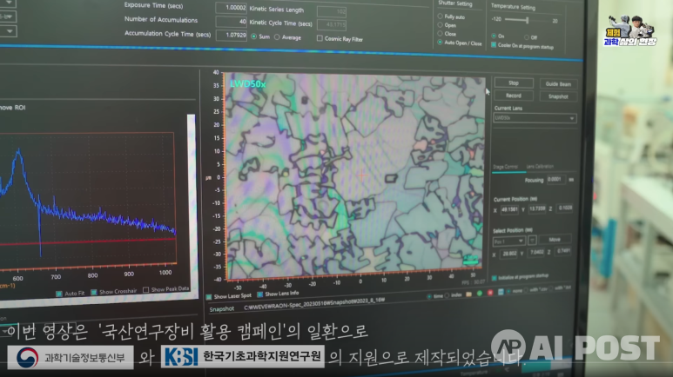Click the Current Position X field

click(x=509, y=209)
